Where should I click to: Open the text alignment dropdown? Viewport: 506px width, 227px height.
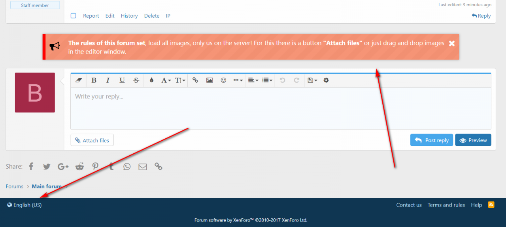coord(253,80)
